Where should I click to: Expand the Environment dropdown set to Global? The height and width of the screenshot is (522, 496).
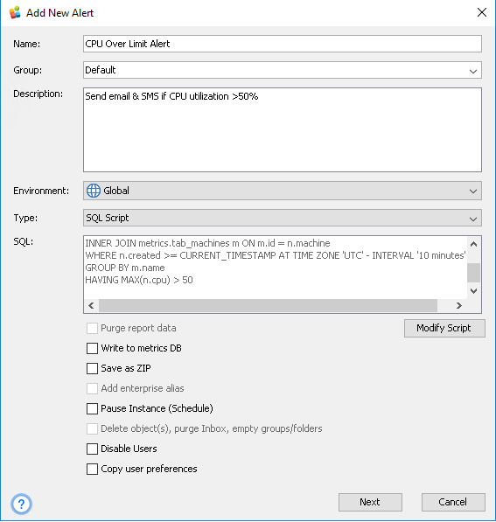[283, 191]
